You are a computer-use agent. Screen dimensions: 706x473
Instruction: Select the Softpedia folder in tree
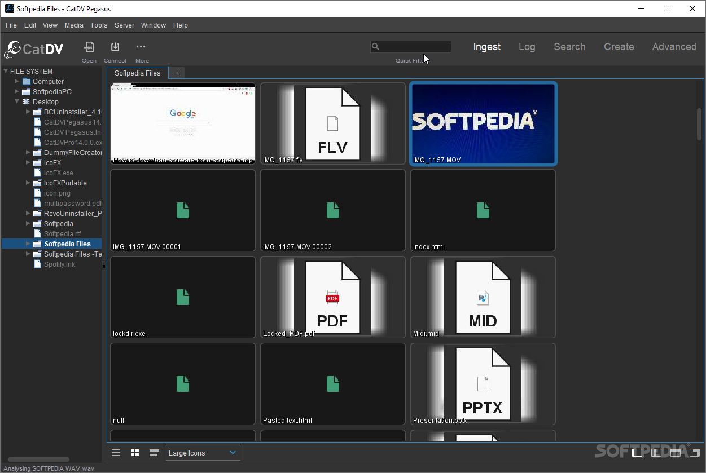pyautogui.click(x=58, y=223)
